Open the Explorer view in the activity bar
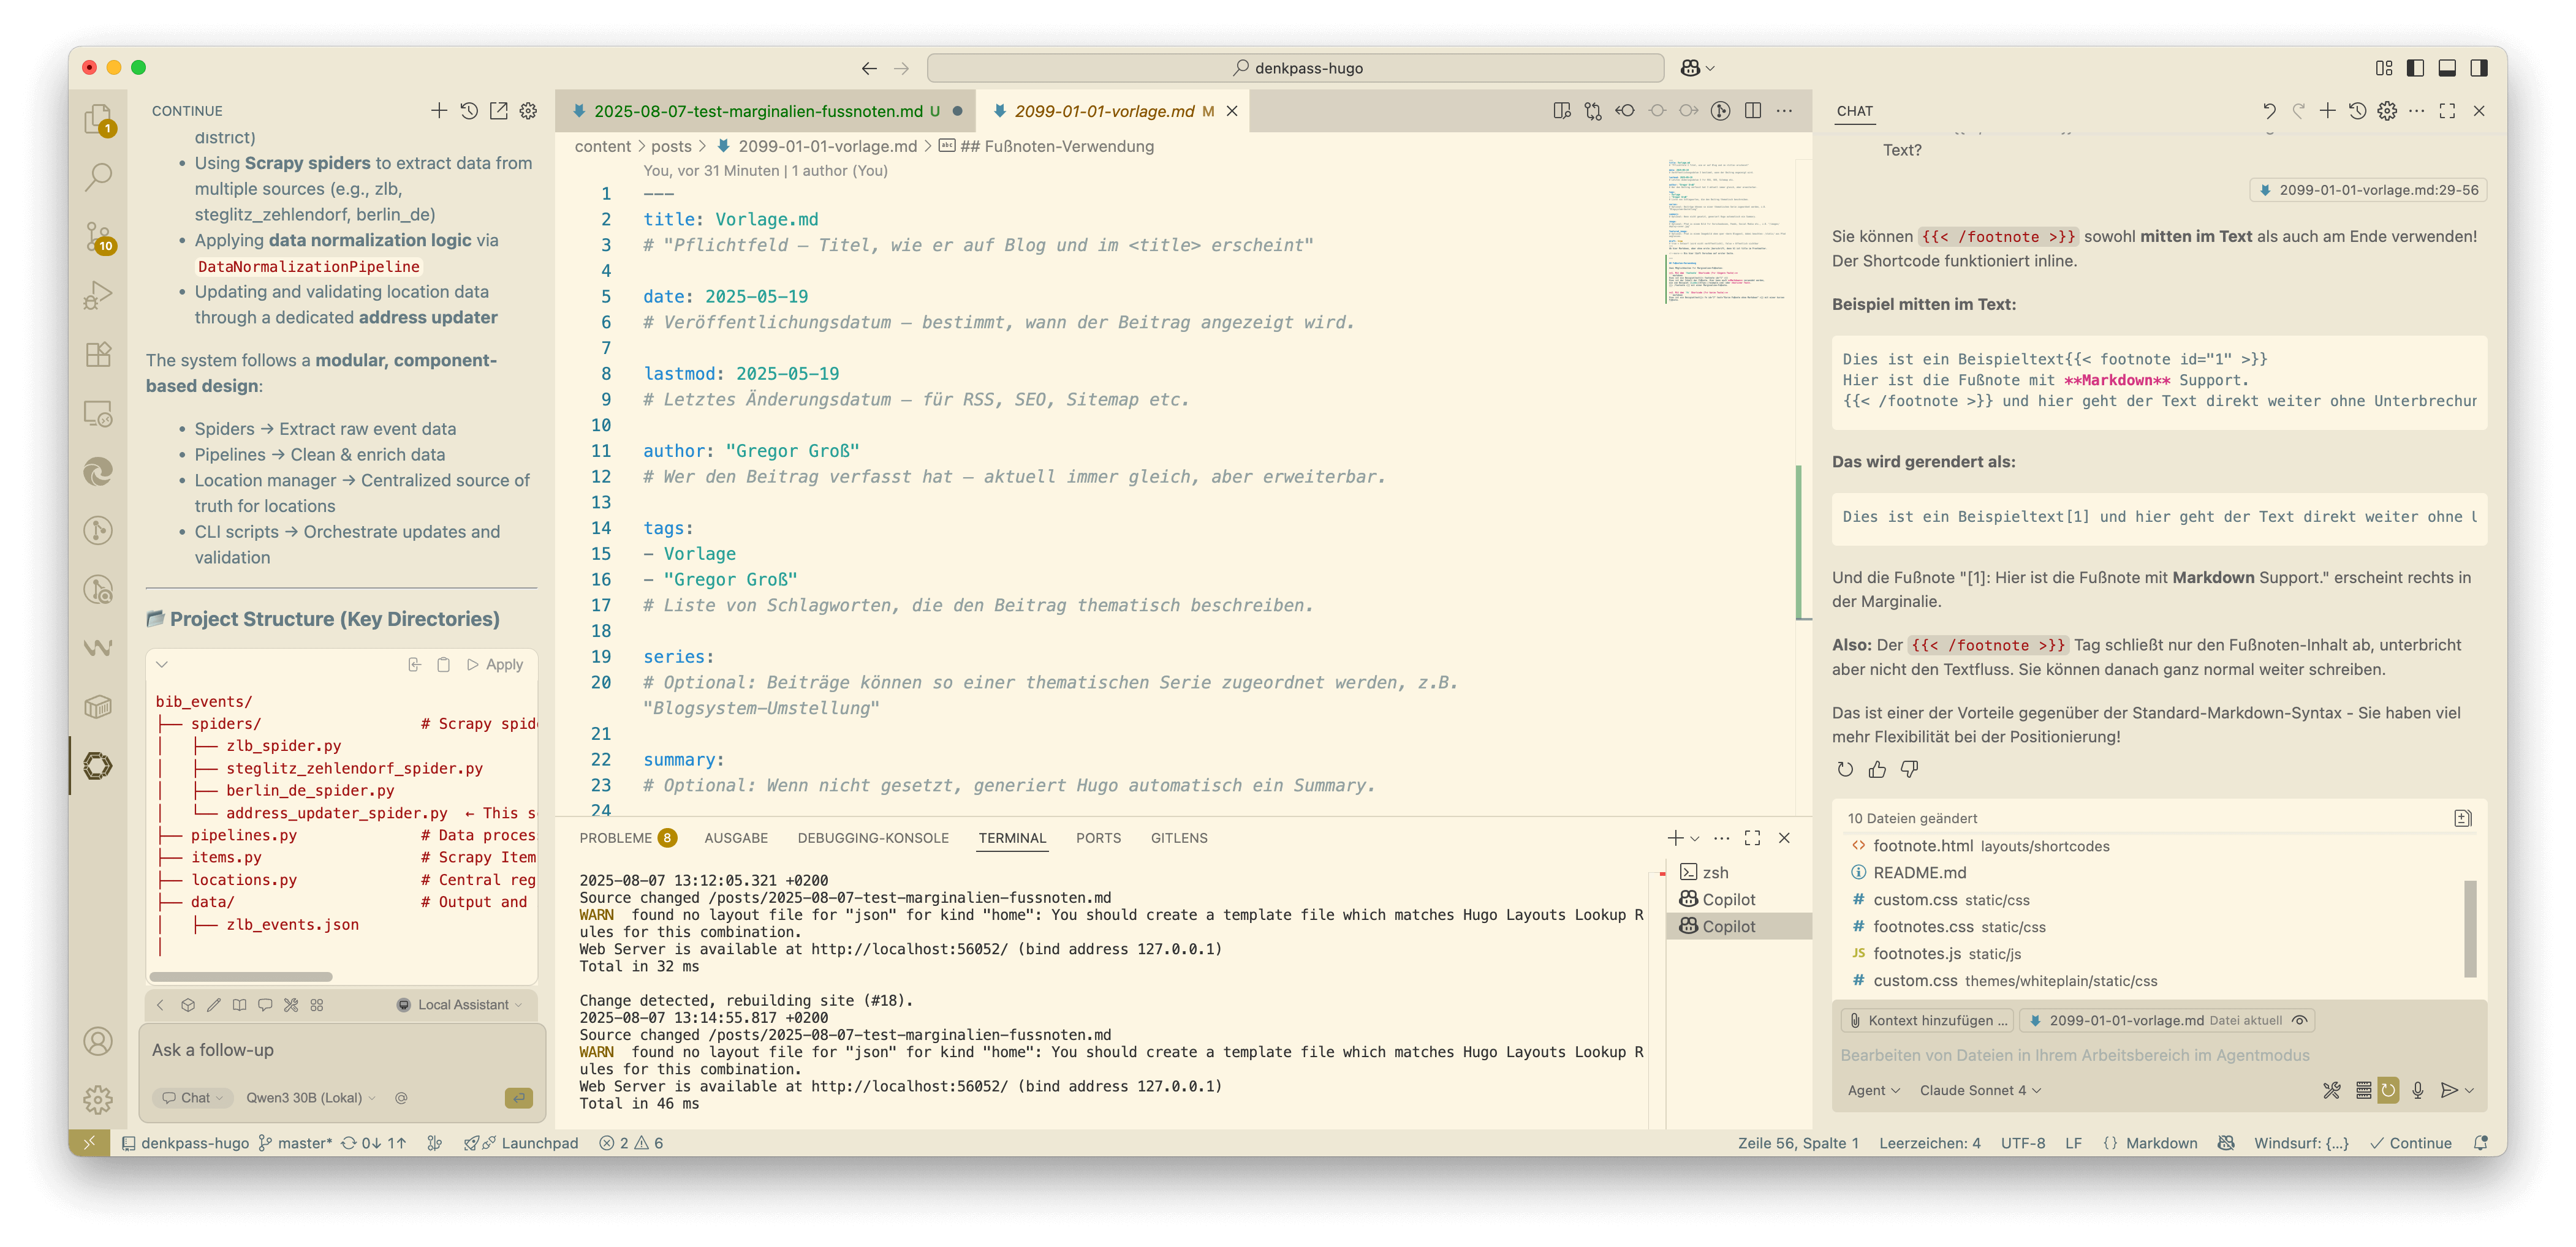The image size is (2576, 1247). (98, 120)
